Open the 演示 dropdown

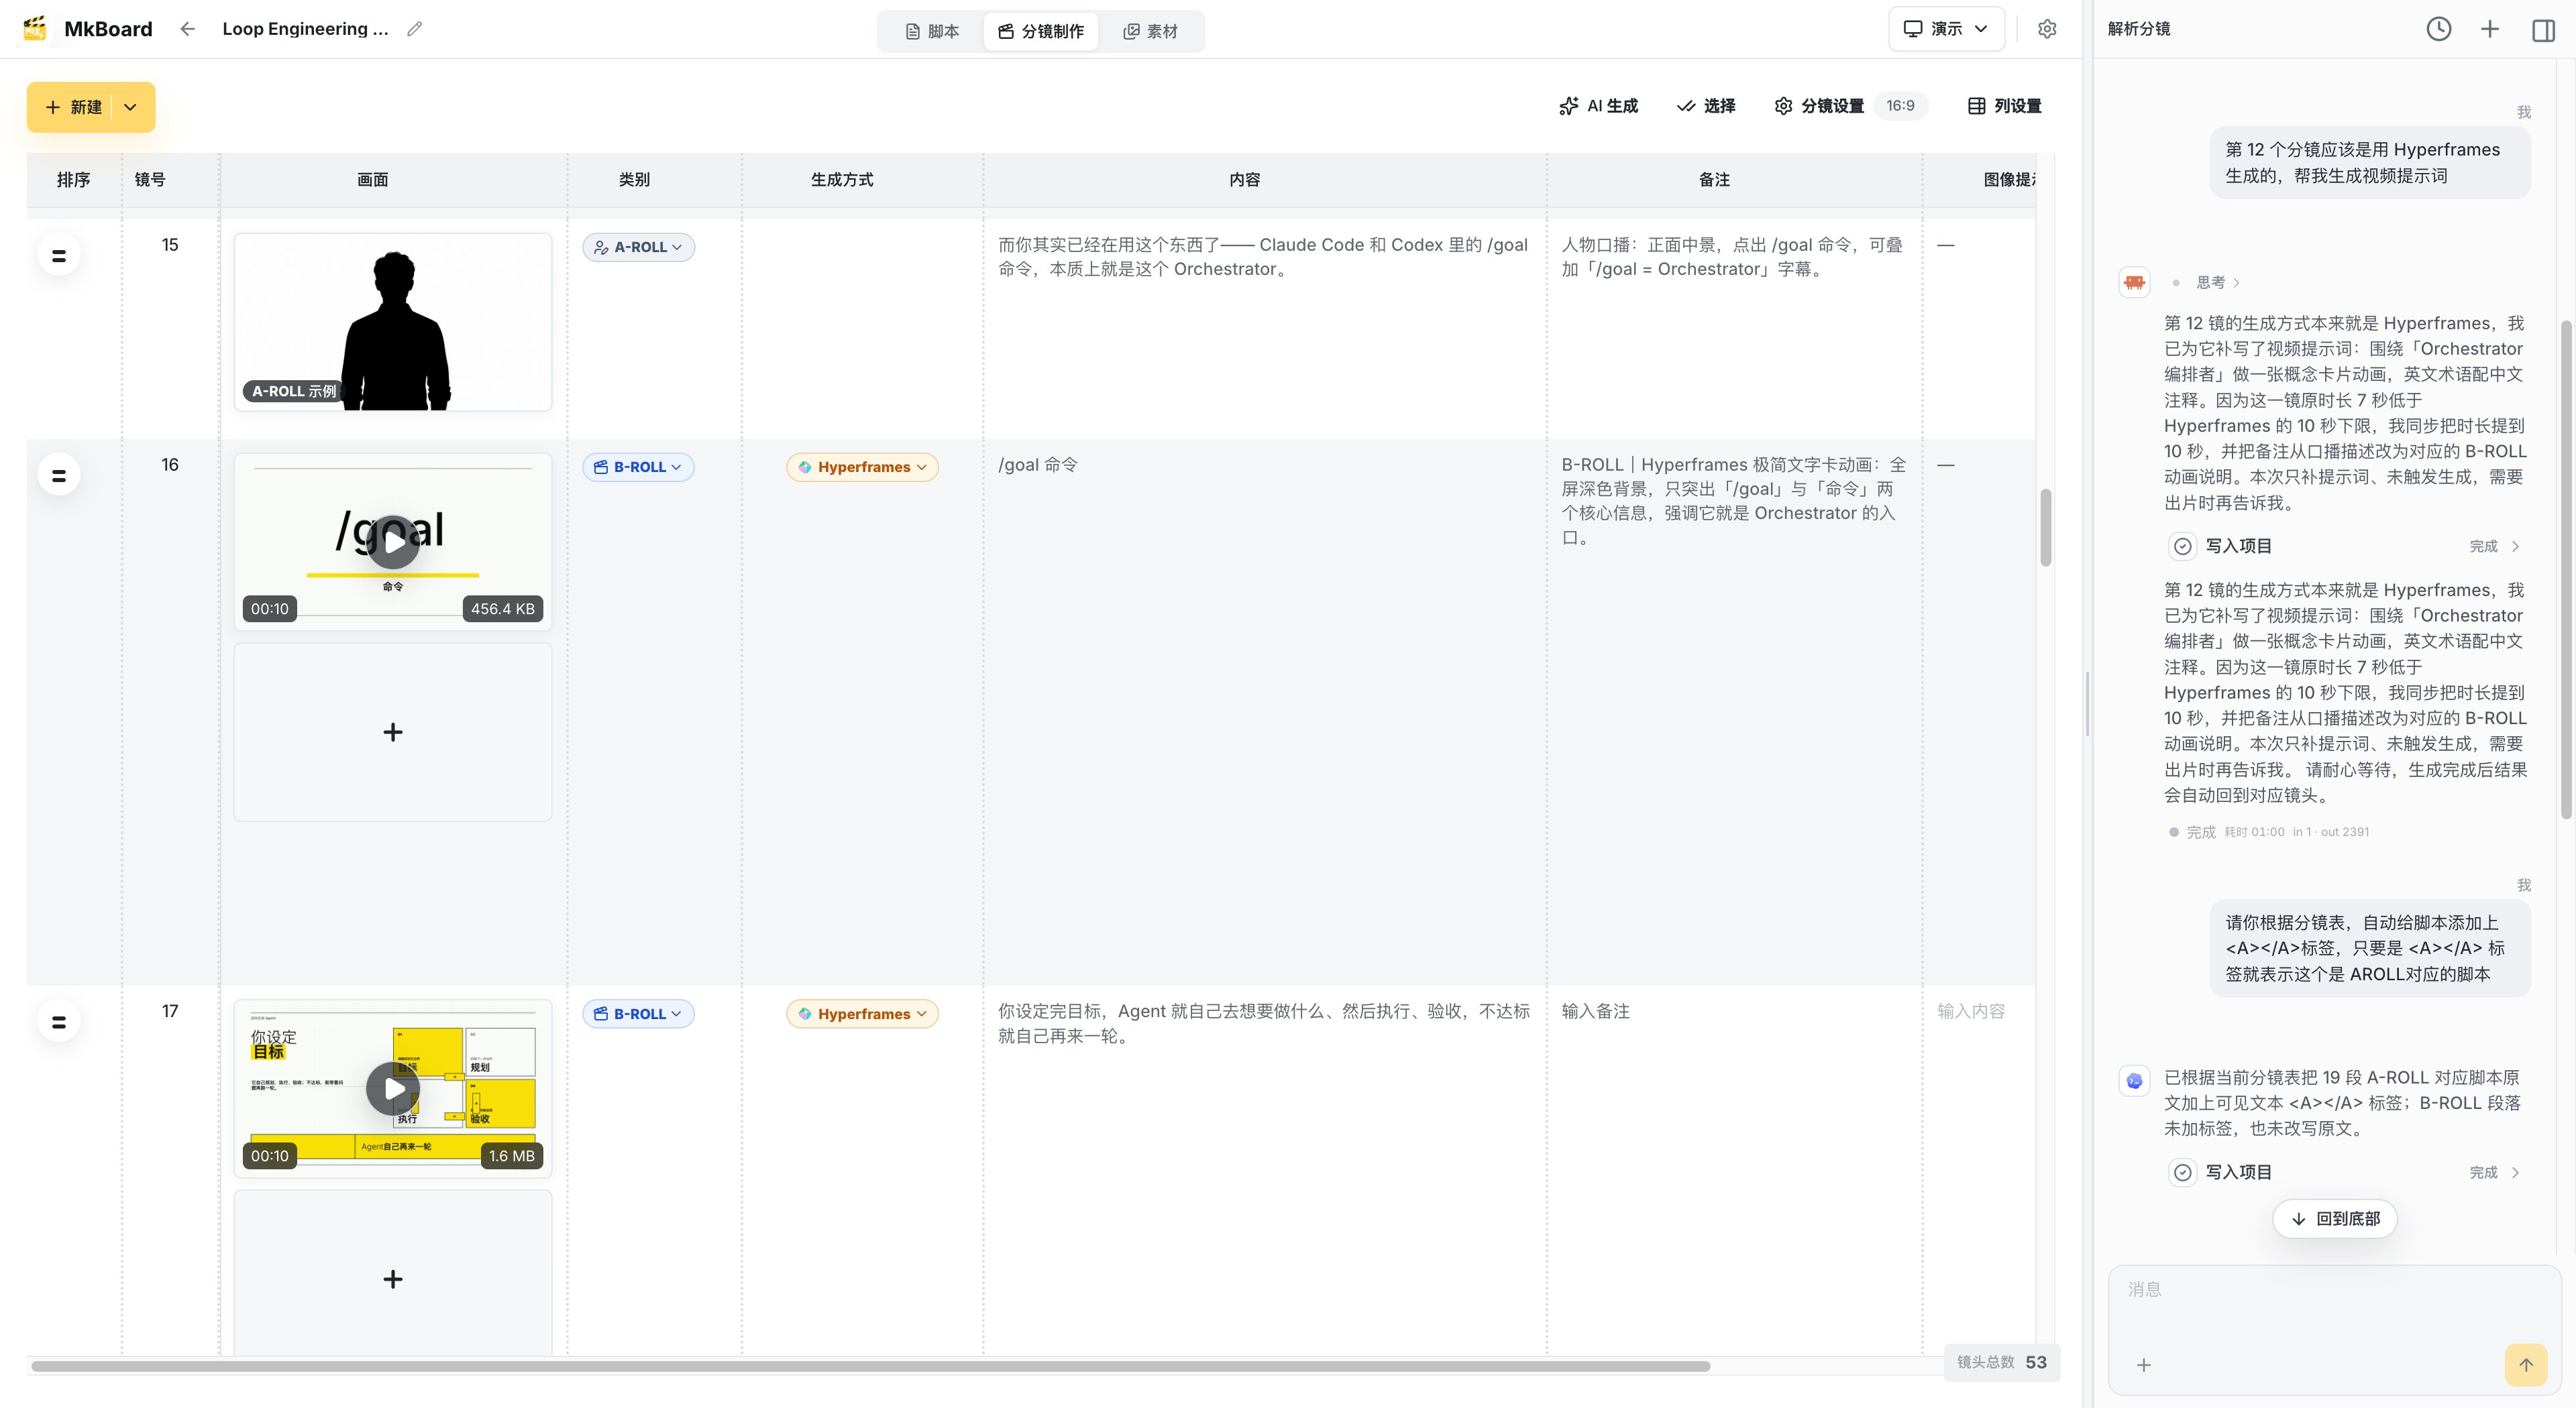pyautogui.click(x=1946, y=29)
